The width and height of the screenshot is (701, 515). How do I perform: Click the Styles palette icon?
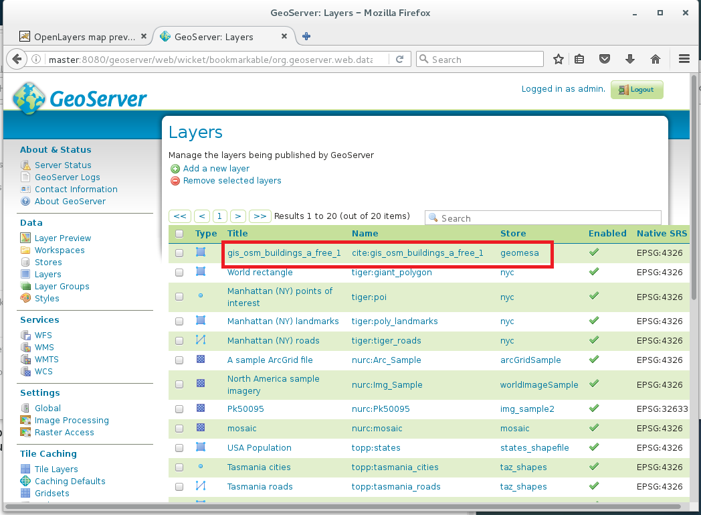[x=25, y=298]
